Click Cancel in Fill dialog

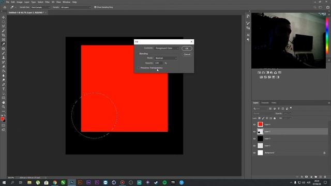click(x=187, y=54)
